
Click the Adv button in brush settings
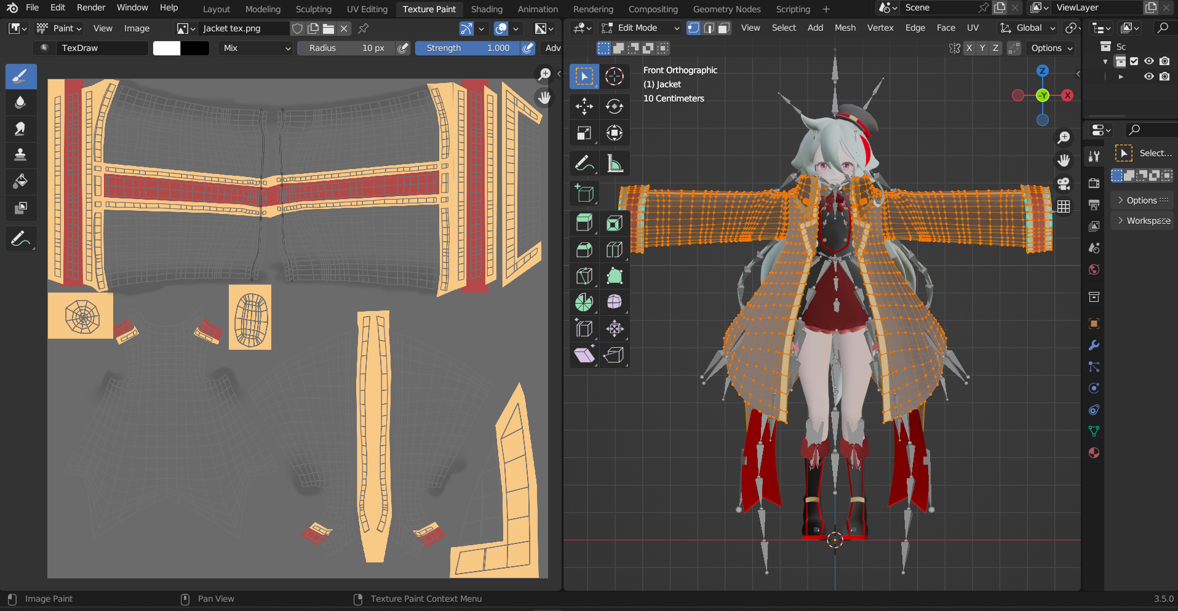tap(553, 48)
